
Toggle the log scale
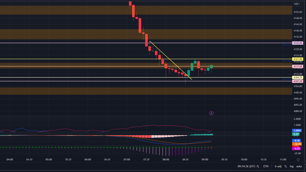click(x=292, y=166)
